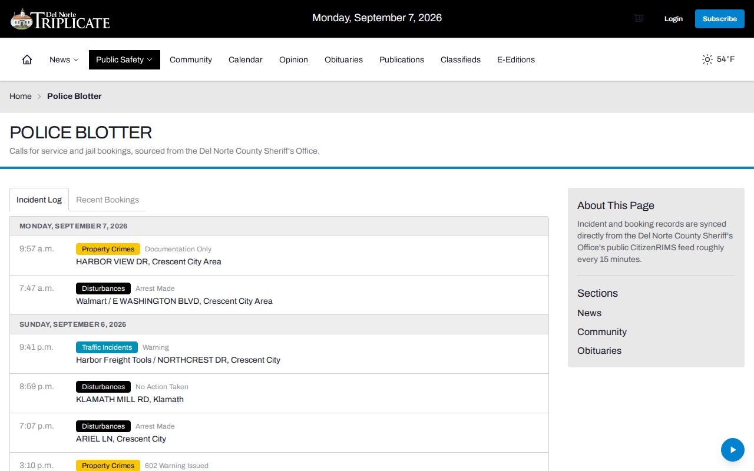Click the Documentation Only status text

click(178, 249)
